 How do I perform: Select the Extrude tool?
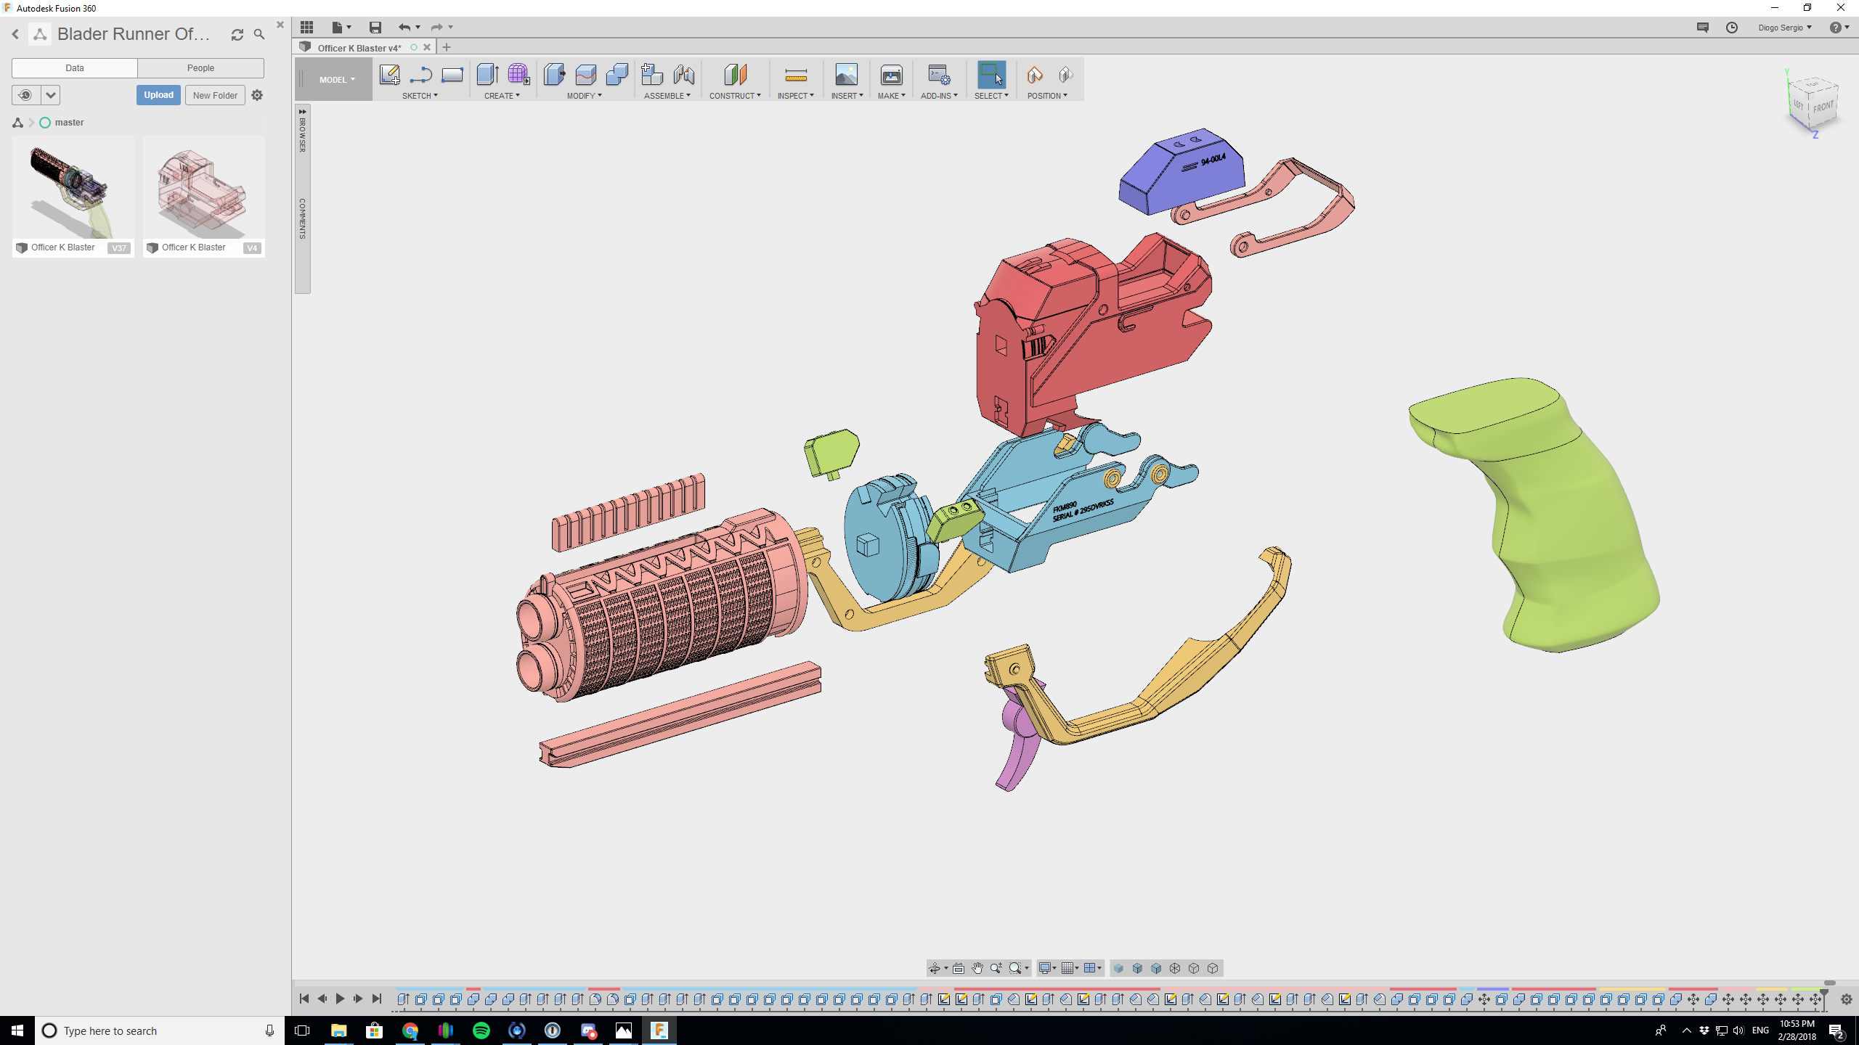click(487, 75)
